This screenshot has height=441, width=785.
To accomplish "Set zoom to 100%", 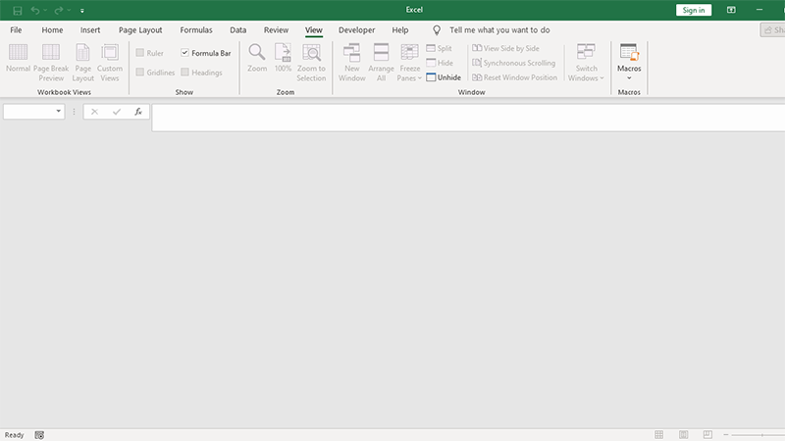I will [283, 59].
